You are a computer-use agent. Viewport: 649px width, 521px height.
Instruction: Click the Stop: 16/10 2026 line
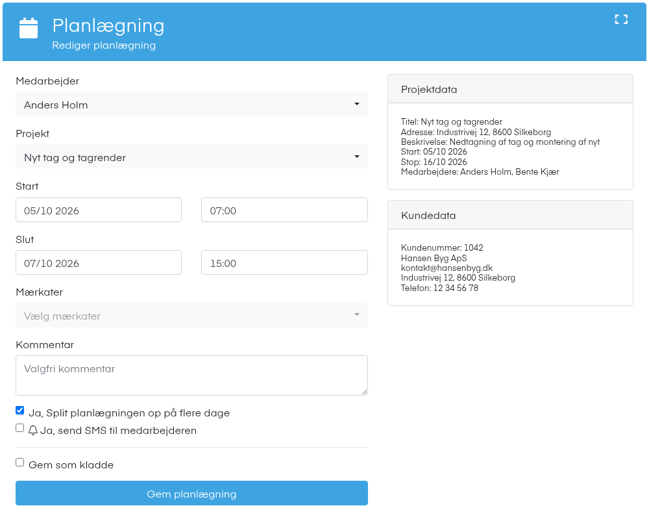(x=434, y=162)
